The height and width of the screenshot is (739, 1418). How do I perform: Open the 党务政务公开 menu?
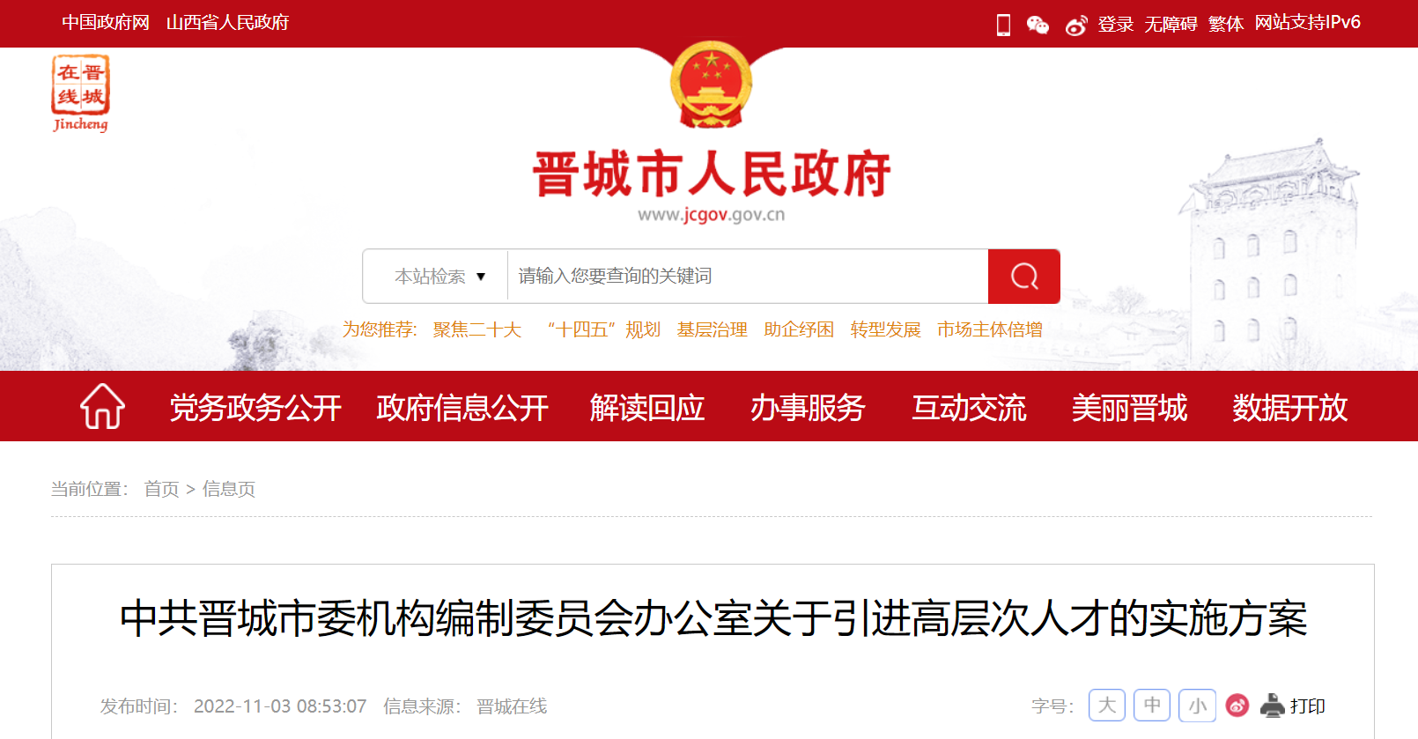click(x=255, y=408)
